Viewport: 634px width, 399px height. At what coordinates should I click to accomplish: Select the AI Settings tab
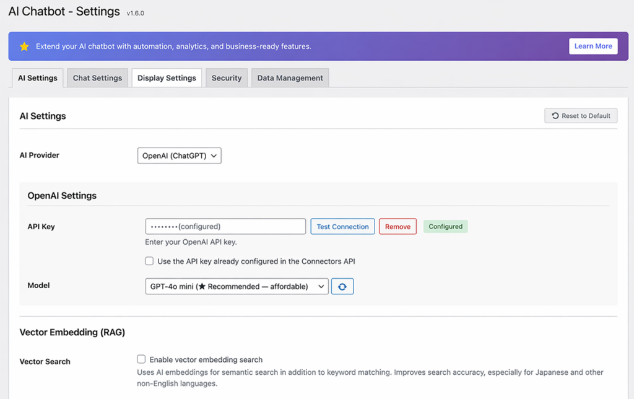click(x=37, y=77)
